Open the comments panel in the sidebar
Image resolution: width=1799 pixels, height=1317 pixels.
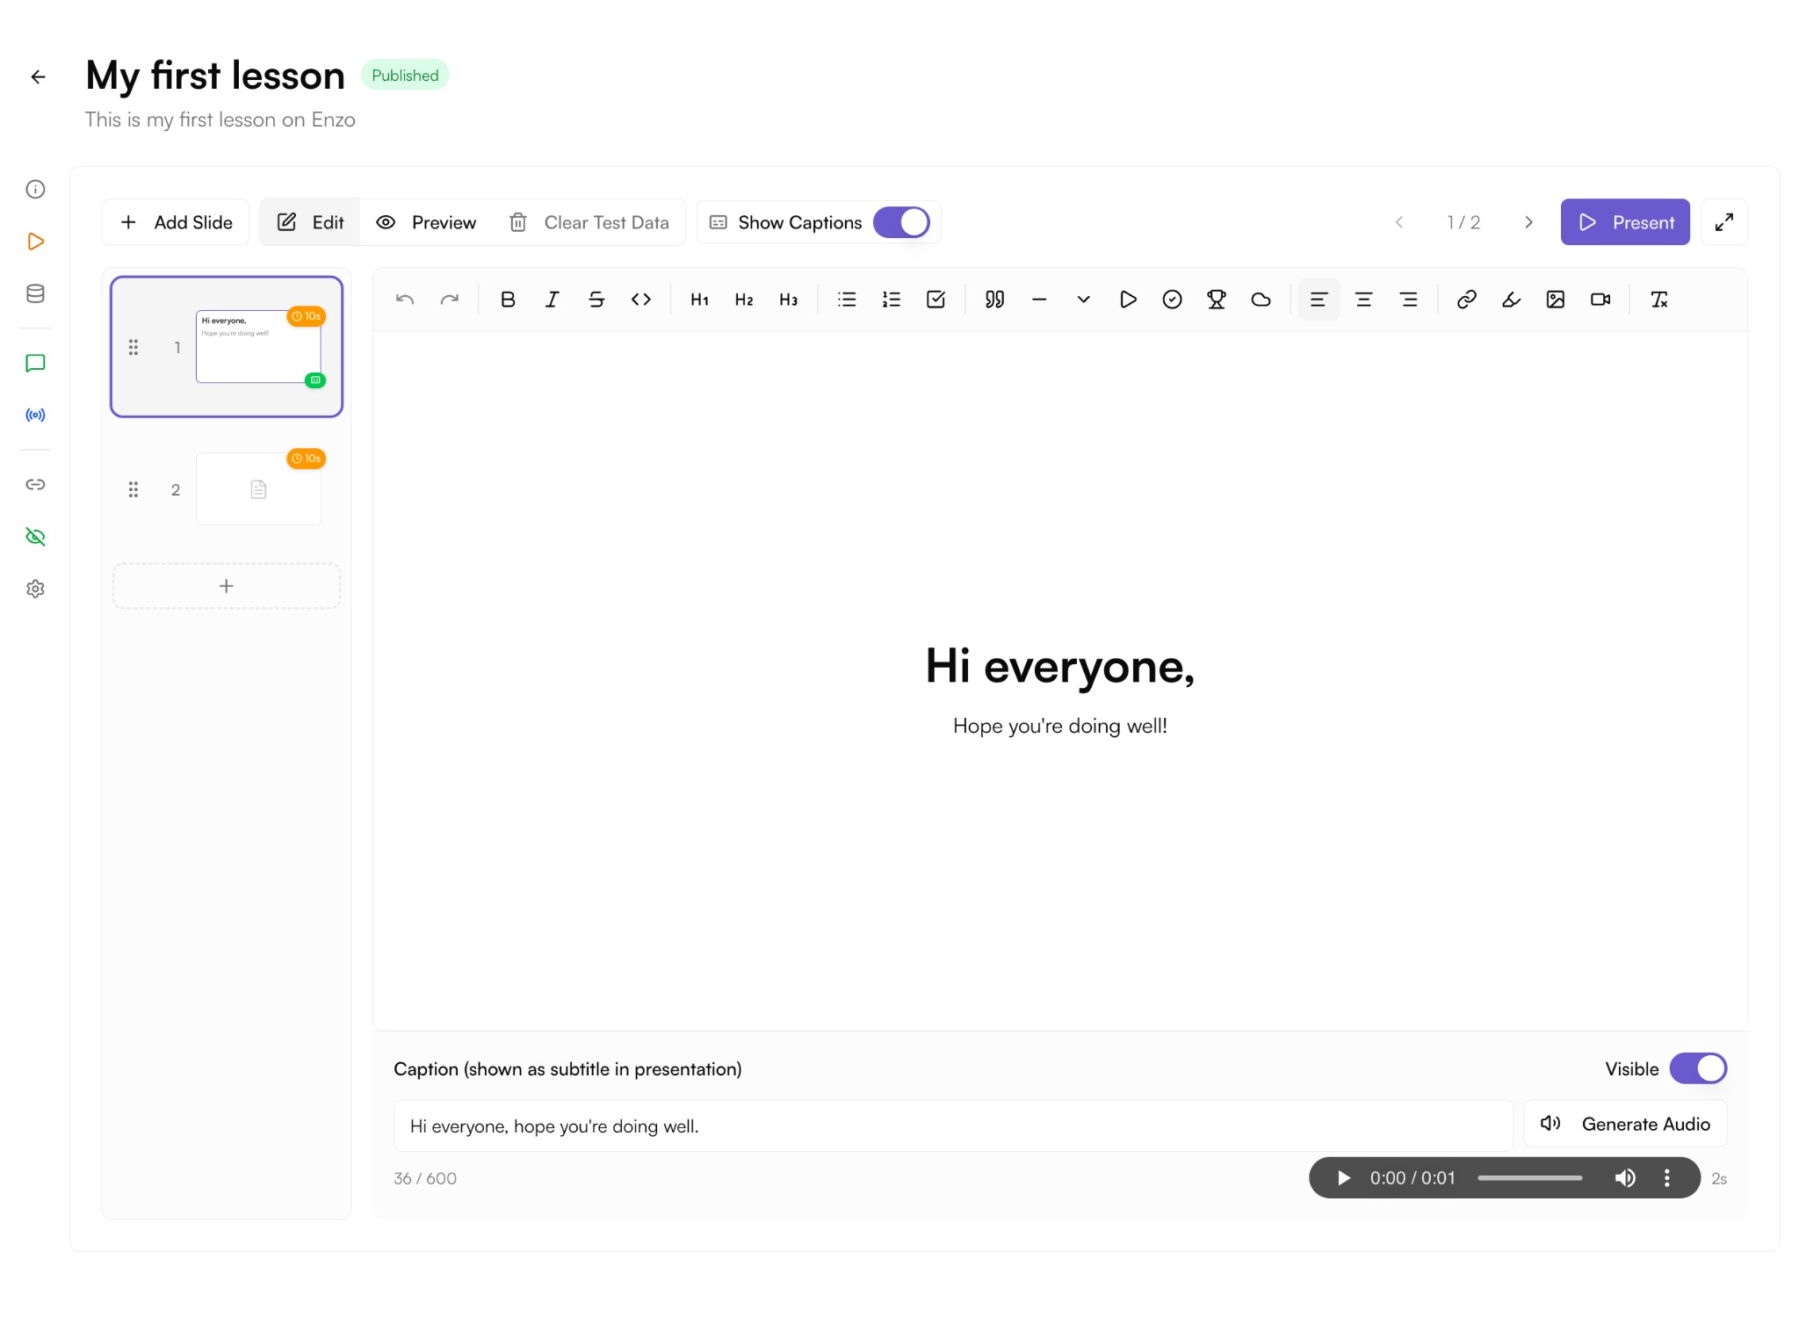(35, 363)
